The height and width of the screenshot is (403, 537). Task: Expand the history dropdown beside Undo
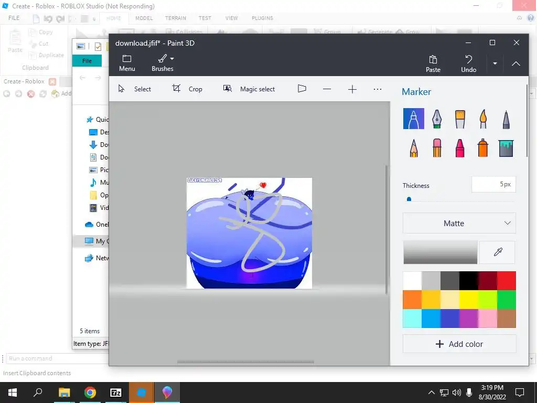coord(495,63)
